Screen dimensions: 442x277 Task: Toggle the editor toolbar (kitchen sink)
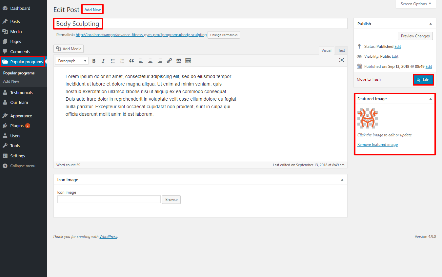tap(188, 61)
